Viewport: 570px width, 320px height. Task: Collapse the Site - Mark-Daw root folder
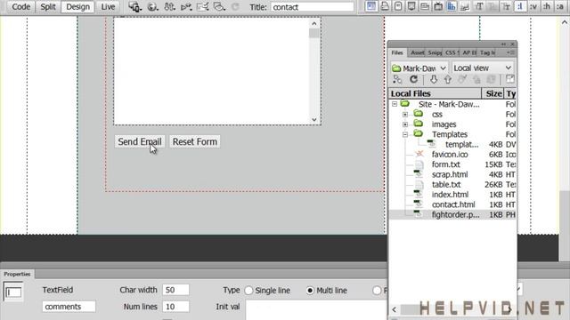pos(395,104)
